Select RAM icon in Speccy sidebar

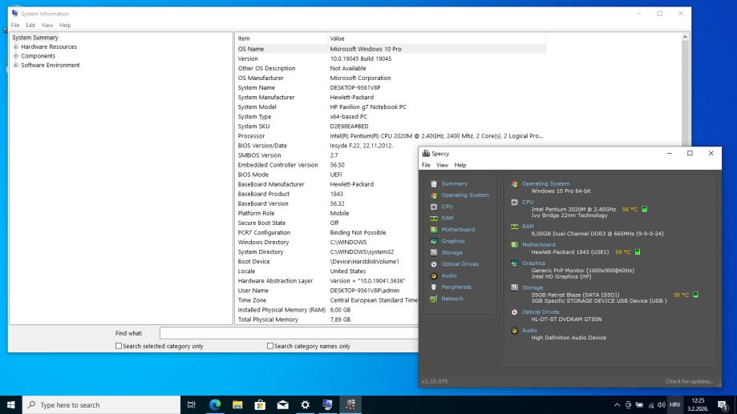pos(434,219)
